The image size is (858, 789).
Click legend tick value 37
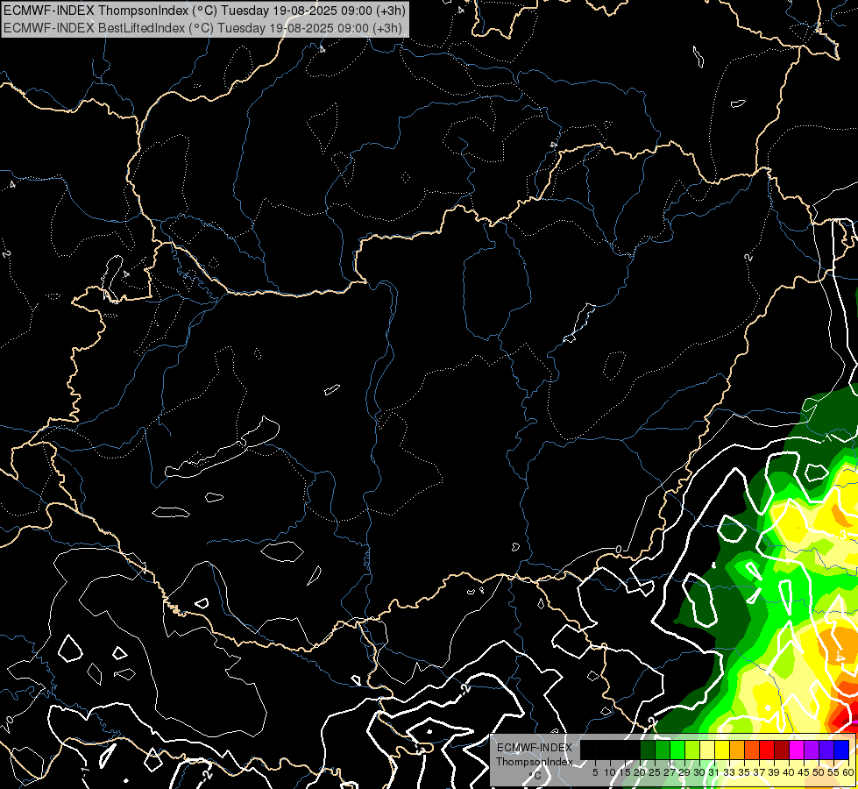point(760,772)
